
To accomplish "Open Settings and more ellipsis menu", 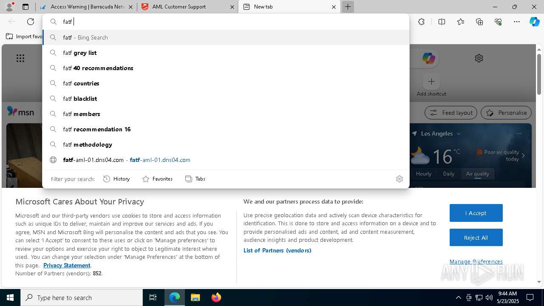I will tap(517, 22).
